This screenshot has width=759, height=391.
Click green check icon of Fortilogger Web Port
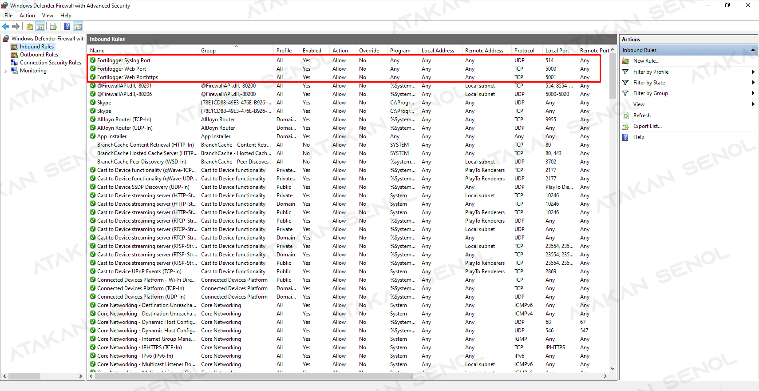tap(93, 68)
